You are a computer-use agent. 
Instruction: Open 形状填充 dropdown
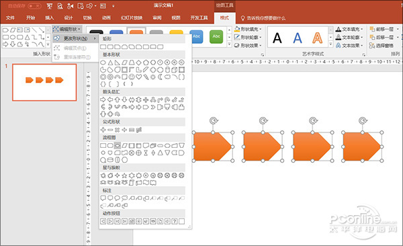click(248, 29)
